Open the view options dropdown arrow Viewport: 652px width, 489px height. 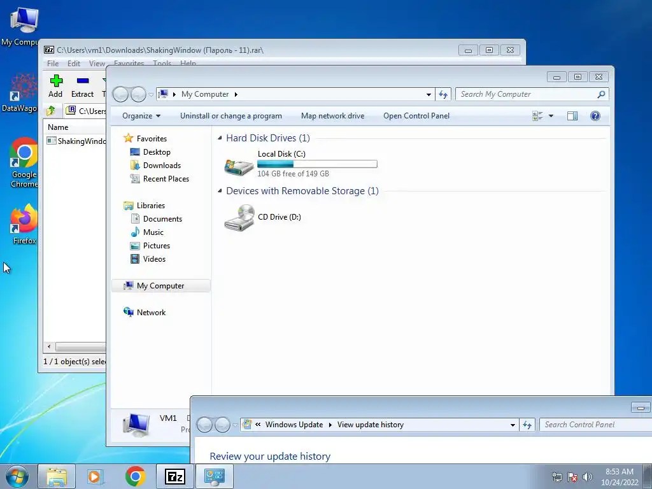click(x=551, y=116)
